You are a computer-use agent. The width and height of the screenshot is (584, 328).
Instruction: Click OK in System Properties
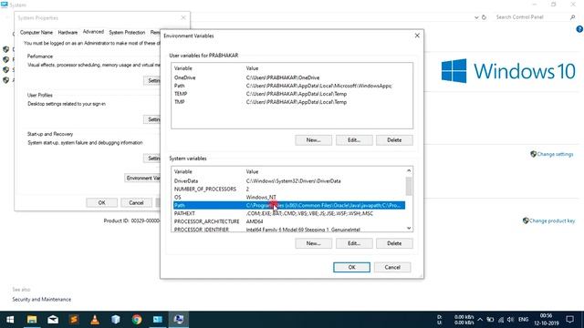(101, 202)
